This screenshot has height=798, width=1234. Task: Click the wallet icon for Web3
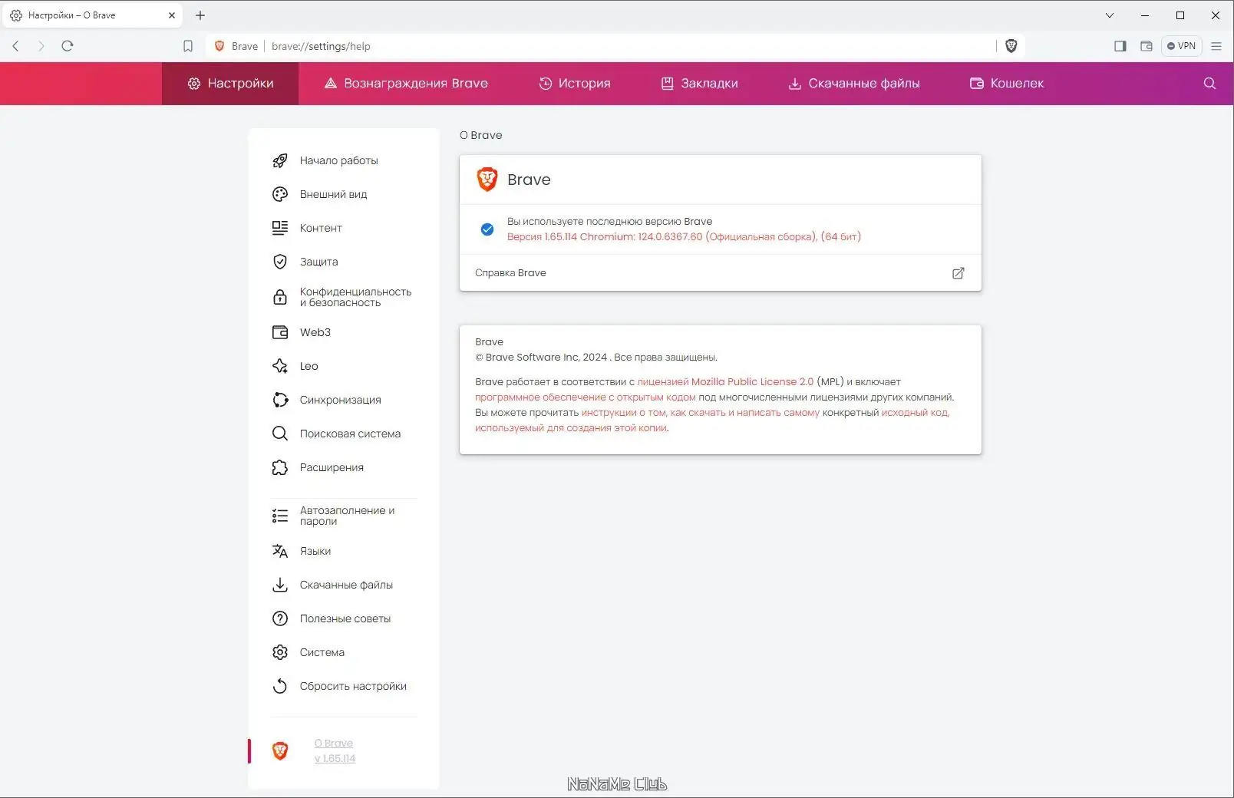pyautogui.click(x=280, y=332)
